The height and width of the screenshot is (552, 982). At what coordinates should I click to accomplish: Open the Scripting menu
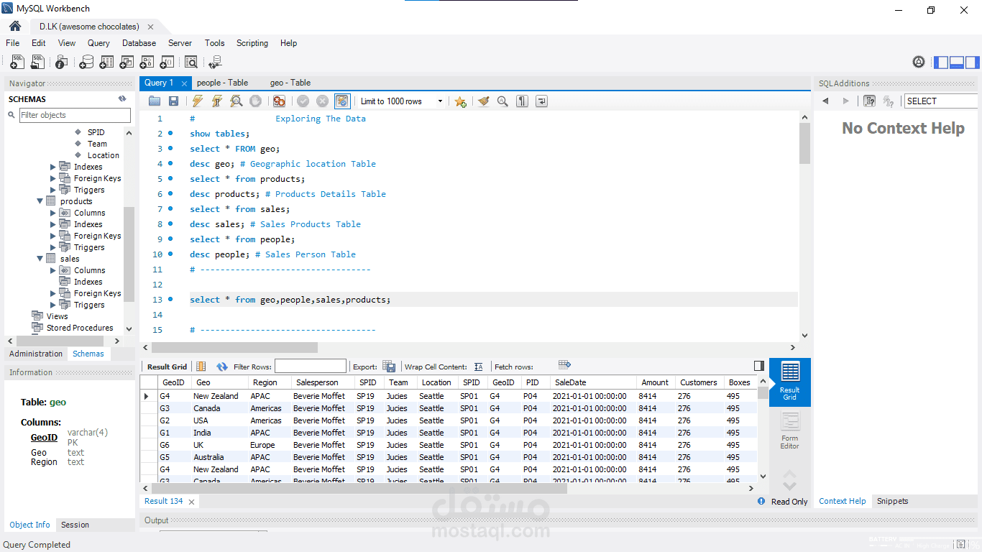pos(252,43)
